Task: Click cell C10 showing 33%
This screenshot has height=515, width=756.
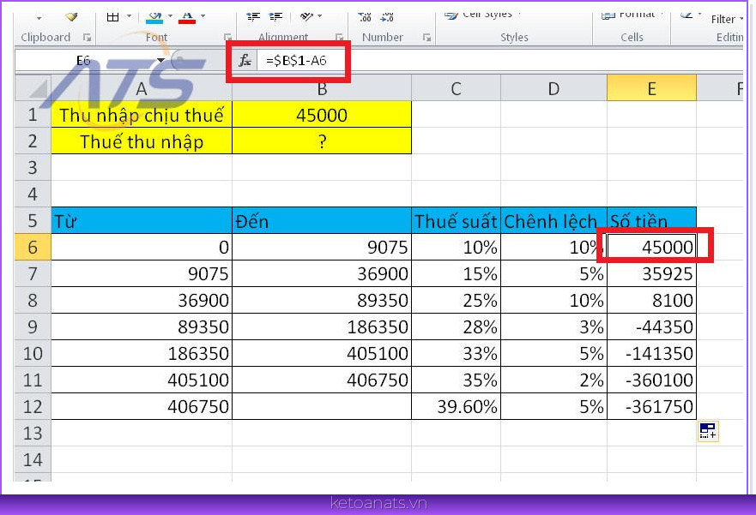Action: click(457, 353)
